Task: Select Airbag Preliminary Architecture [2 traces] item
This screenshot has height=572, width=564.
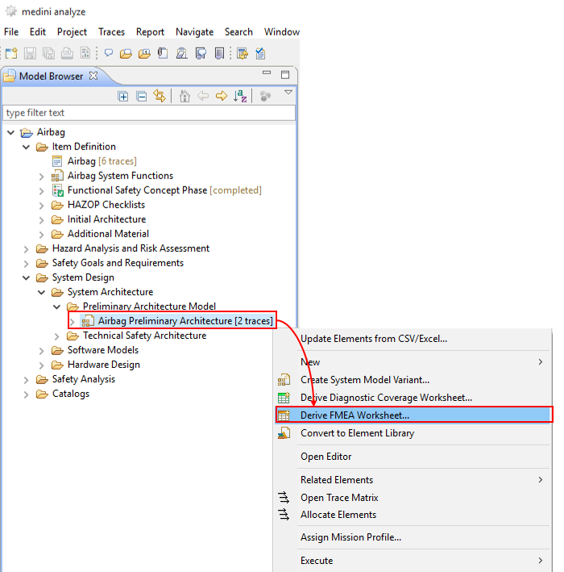Action: coord(185,320)
